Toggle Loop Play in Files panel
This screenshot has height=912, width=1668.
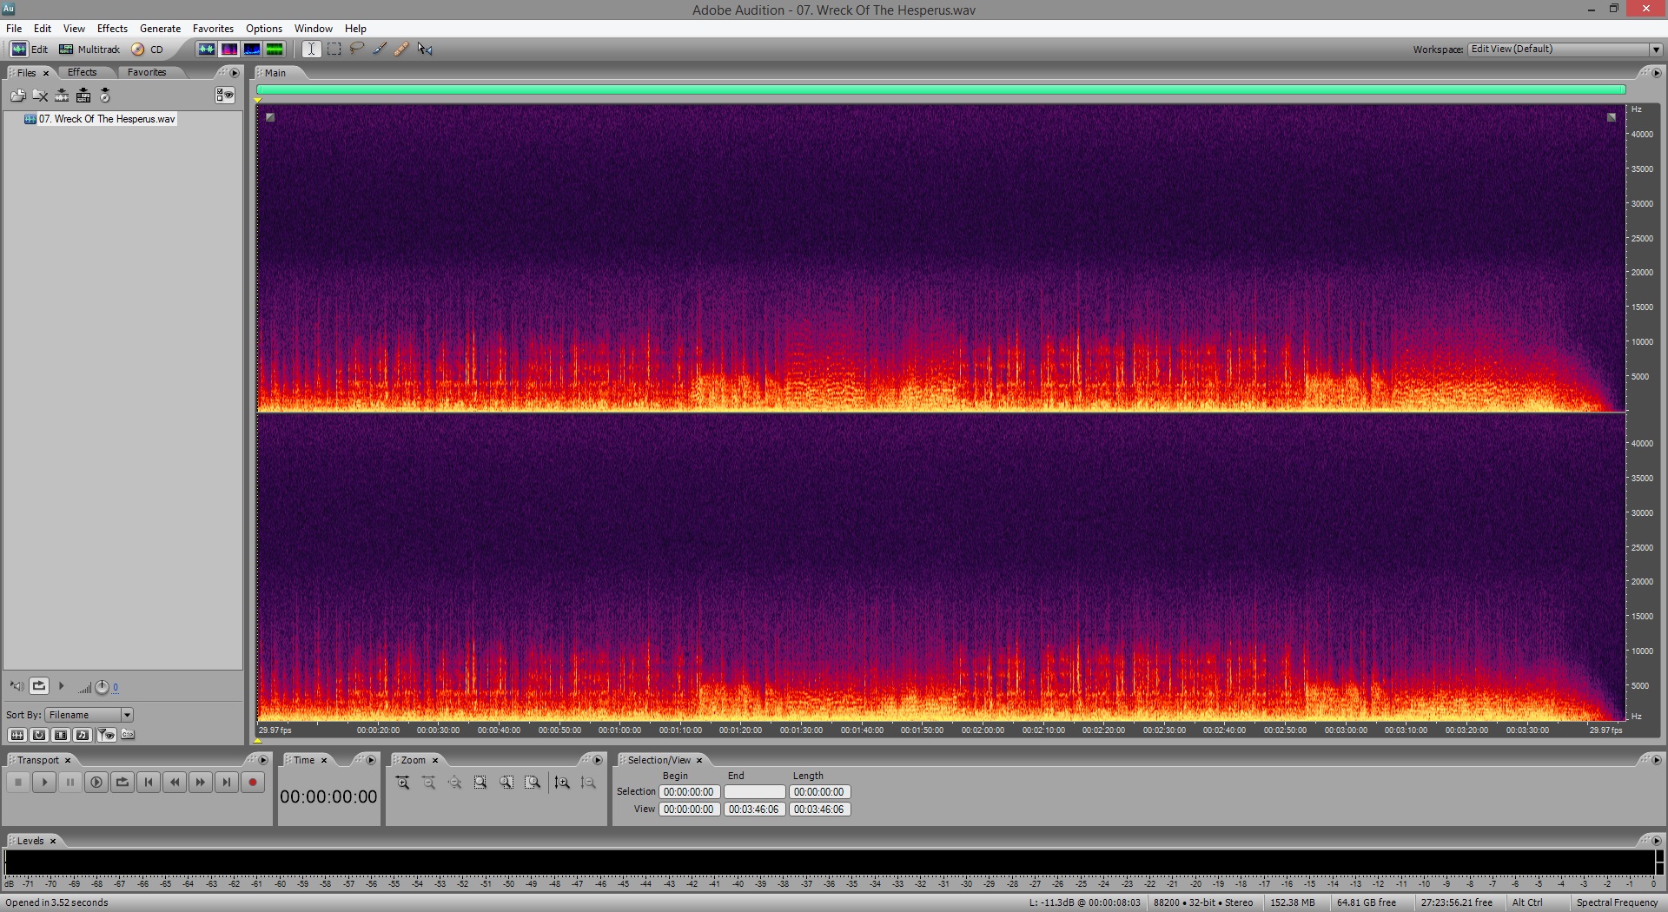[x=39, y=686]
